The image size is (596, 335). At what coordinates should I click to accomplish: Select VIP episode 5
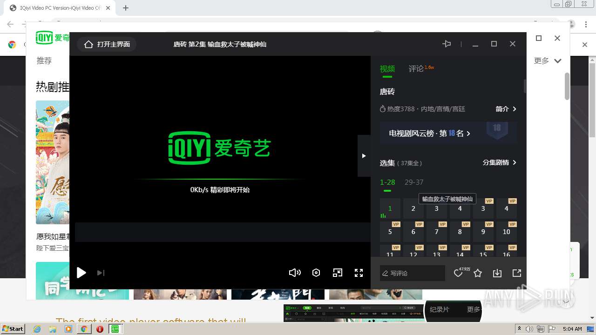[x=390, y=232]
